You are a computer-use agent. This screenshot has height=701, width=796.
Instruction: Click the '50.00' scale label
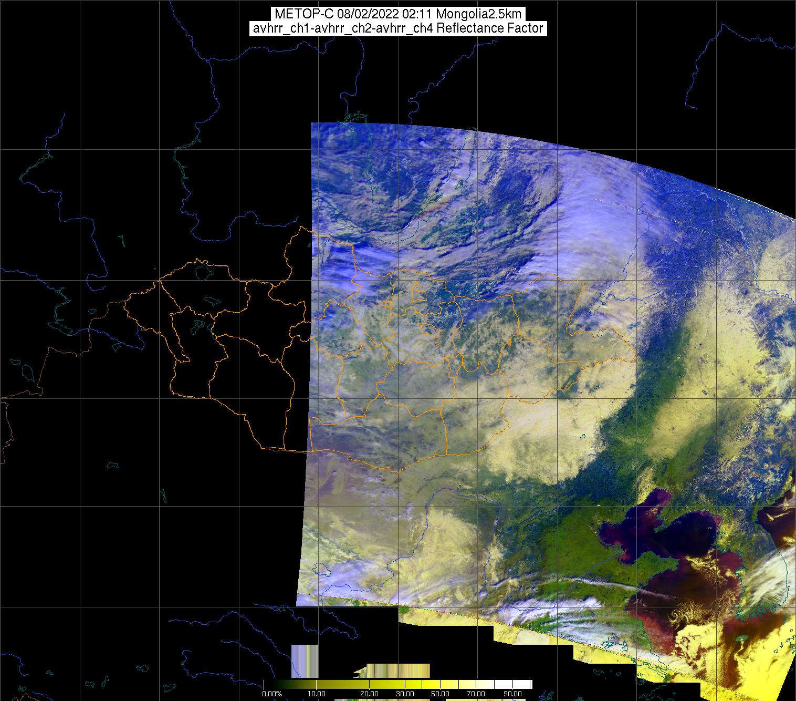pos(440,694)
